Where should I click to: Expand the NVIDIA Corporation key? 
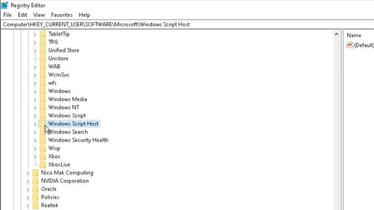(27, 181)
